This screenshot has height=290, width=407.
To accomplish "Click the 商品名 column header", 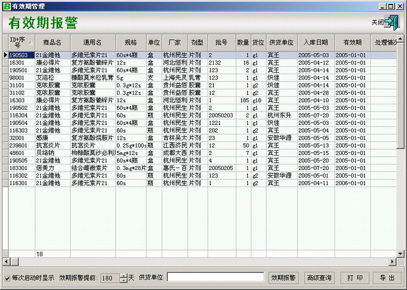I will tap(52, 42).
